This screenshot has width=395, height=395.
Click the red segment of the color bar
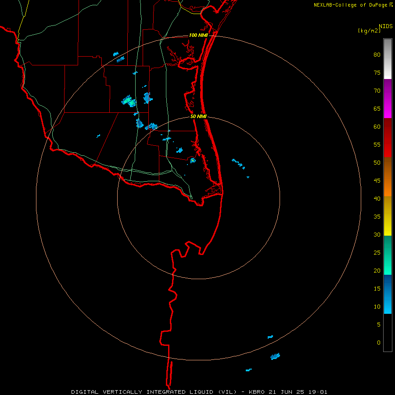[388, 138]
